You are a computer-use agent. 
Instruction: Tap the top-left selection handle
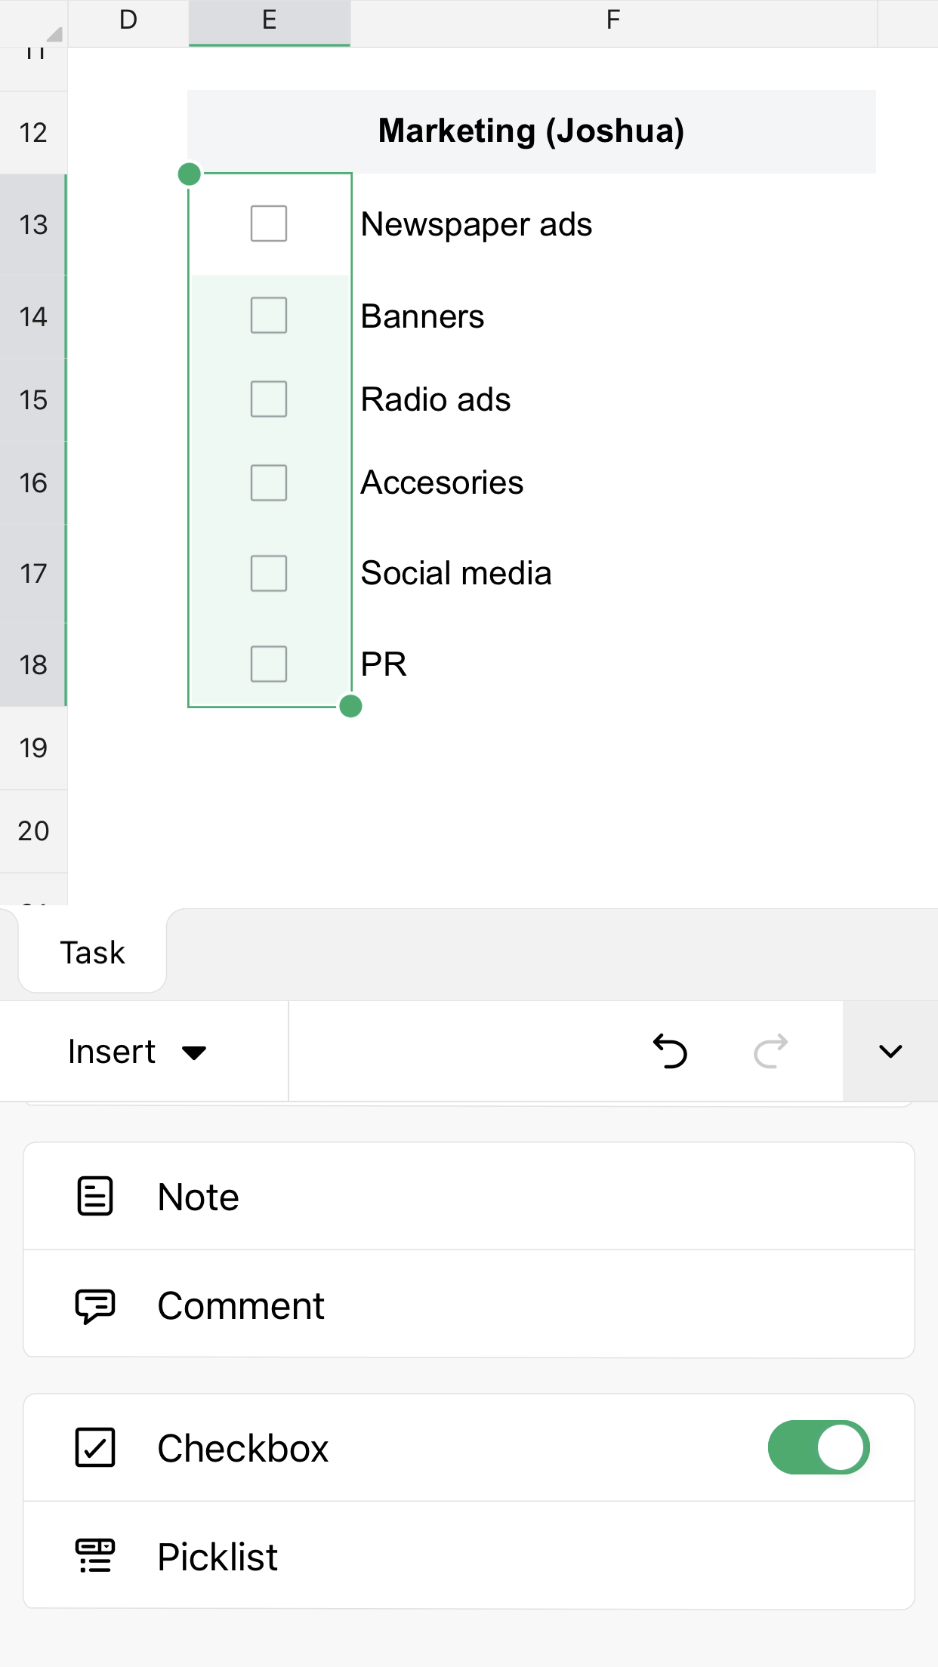click(x=190, y=174)
